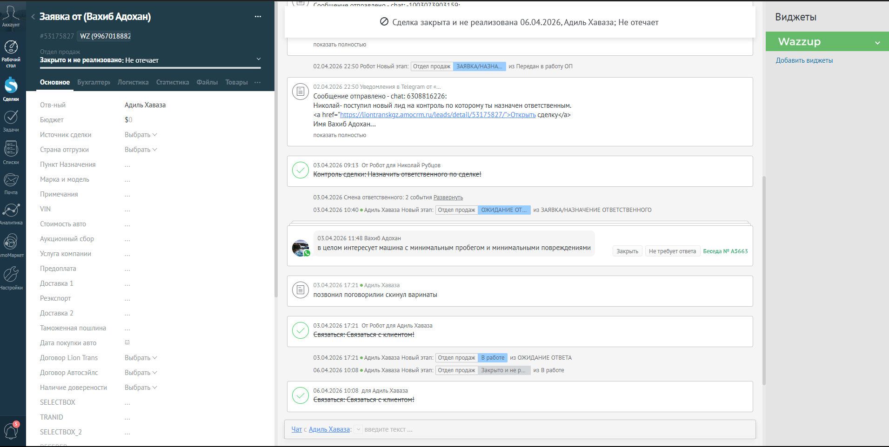This screenshot has height=447, width=889.
Task: Open chat recipient dropdown arrow in message box
Action: [x=358, y=430]
